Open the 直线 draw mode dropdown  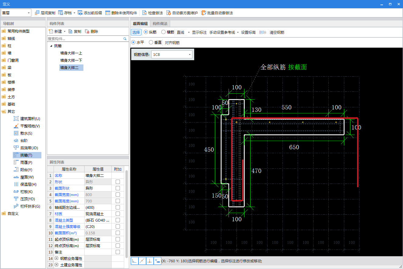(x=189, y=32)
